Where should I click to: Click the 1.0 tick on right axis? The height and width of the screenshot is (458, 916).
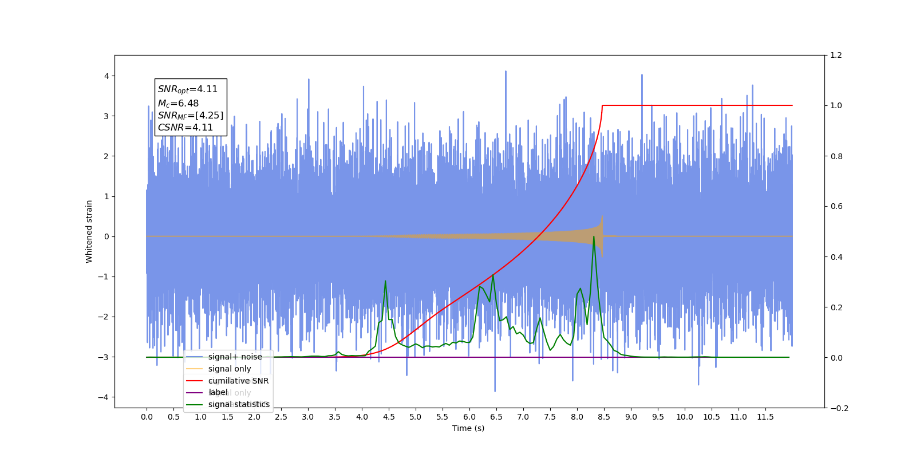pyautogui.click(x=836, y=105)
